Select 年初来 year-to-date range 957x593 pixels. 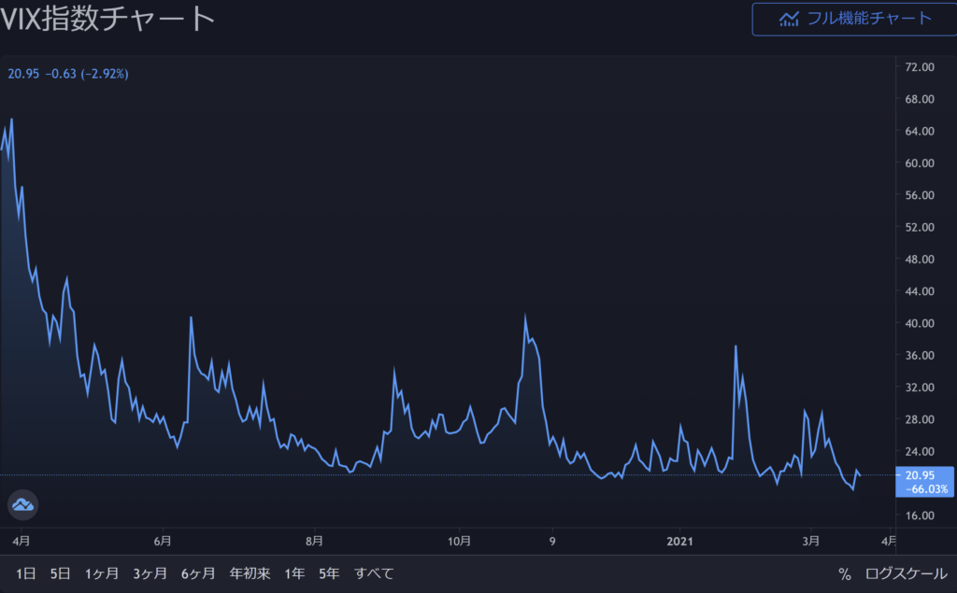pyautogui.click(x=250, y=573)
